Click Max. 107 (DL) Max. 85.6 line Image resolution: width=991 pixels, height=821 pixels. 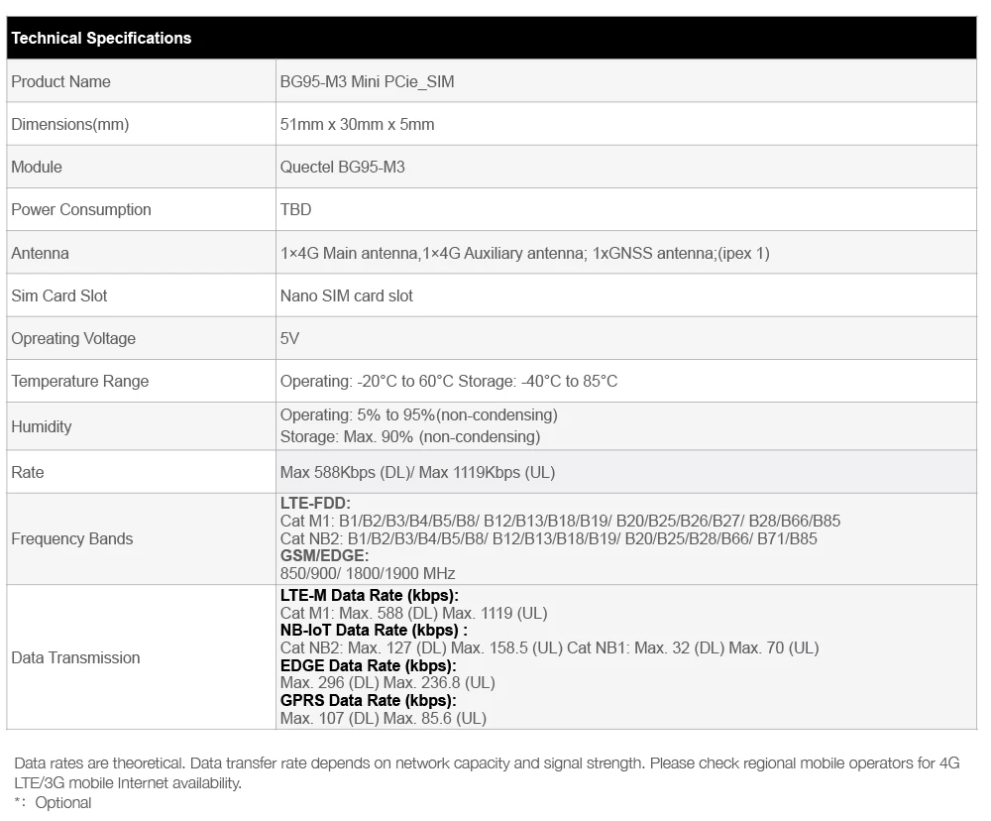[383, 719]
